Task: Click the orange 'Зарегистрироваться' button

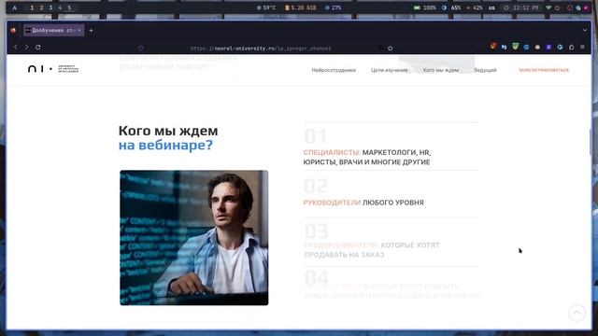Action: coord(544,70)
